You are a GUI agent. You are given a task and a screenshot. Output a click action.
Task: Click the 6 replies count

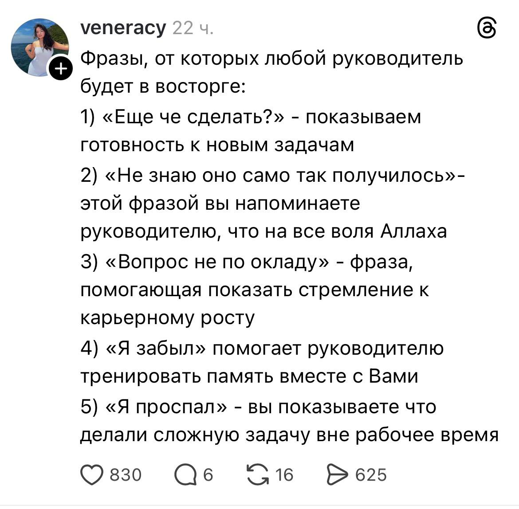[x=208, y=475]
